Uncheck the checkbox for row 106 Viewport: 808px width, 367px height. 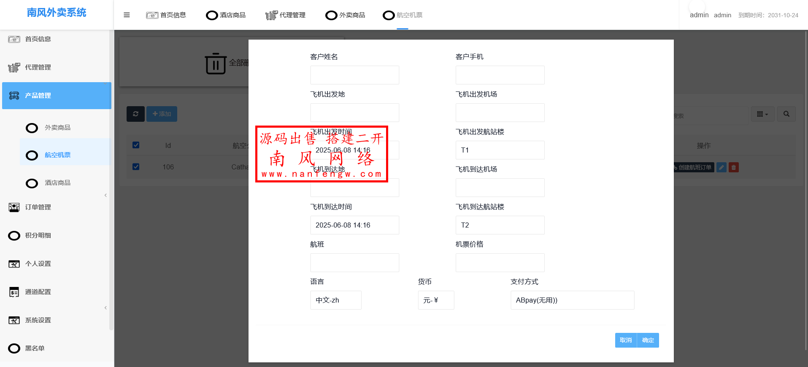(136, 166)
